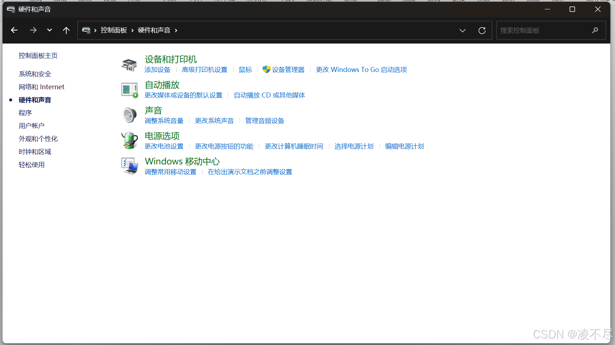Go up one level with the up arrow

coord(66,30)
